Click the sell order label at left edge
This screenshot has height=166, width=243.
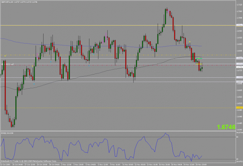(x=7, y=64)
